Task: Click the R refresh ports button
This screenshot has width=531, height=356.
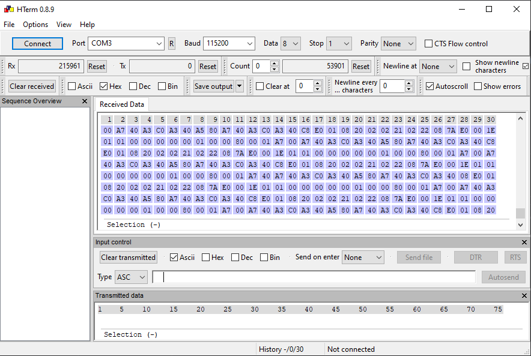Action: click(x=172, y=44)
